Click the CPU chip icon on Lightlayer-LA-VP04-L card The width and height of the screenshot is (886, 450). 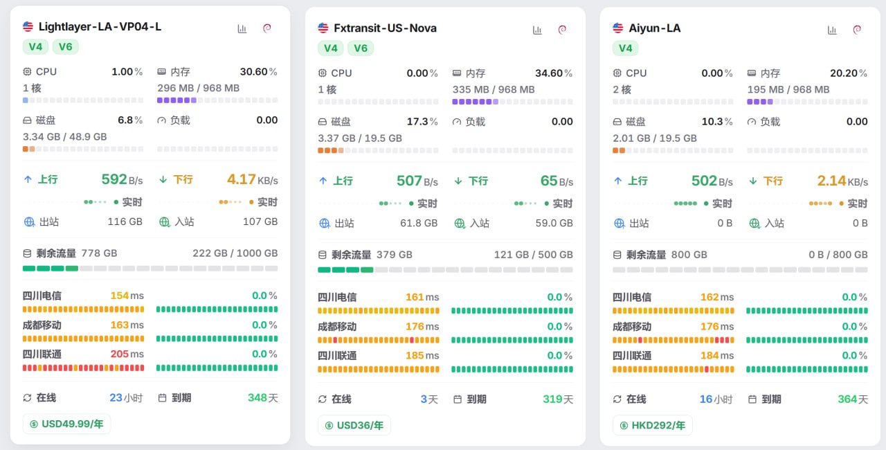28,71
